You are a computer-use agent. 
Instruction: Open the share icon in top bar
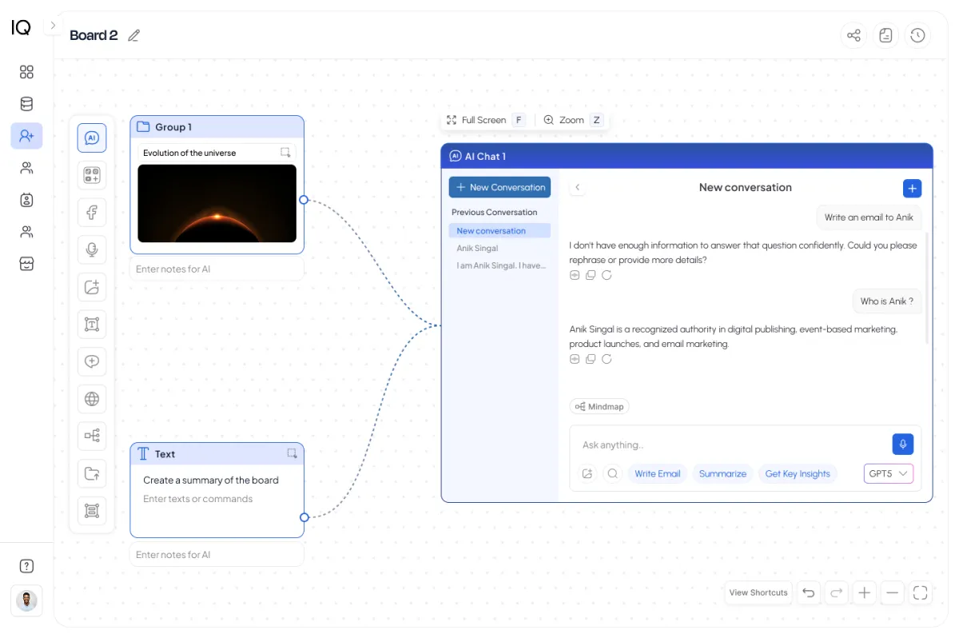point(854,35)
